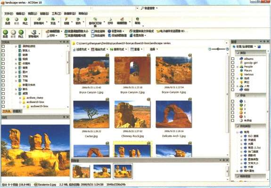271x188 pixels.
Task: Select the Cactus.jpg thumbnail
Action: coord(91,114)
